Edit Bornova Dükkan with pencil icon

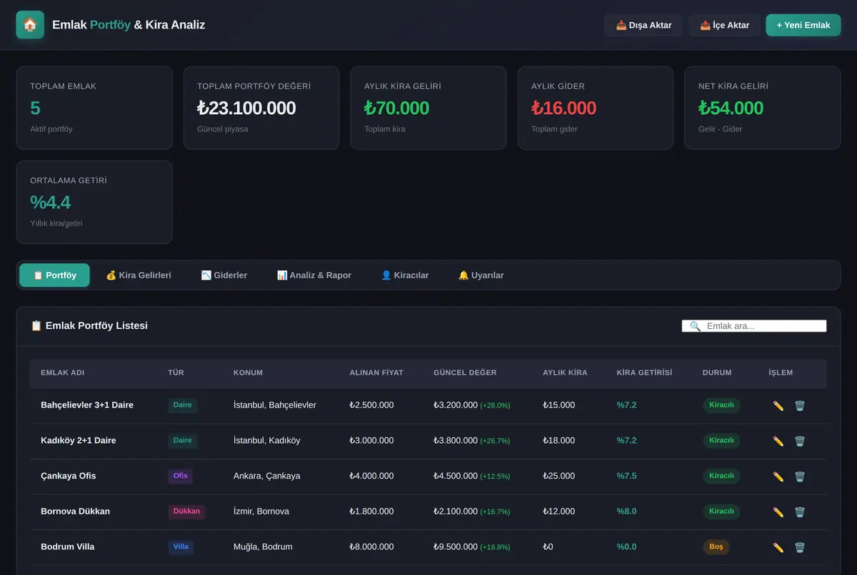click(x=778, y=512)
